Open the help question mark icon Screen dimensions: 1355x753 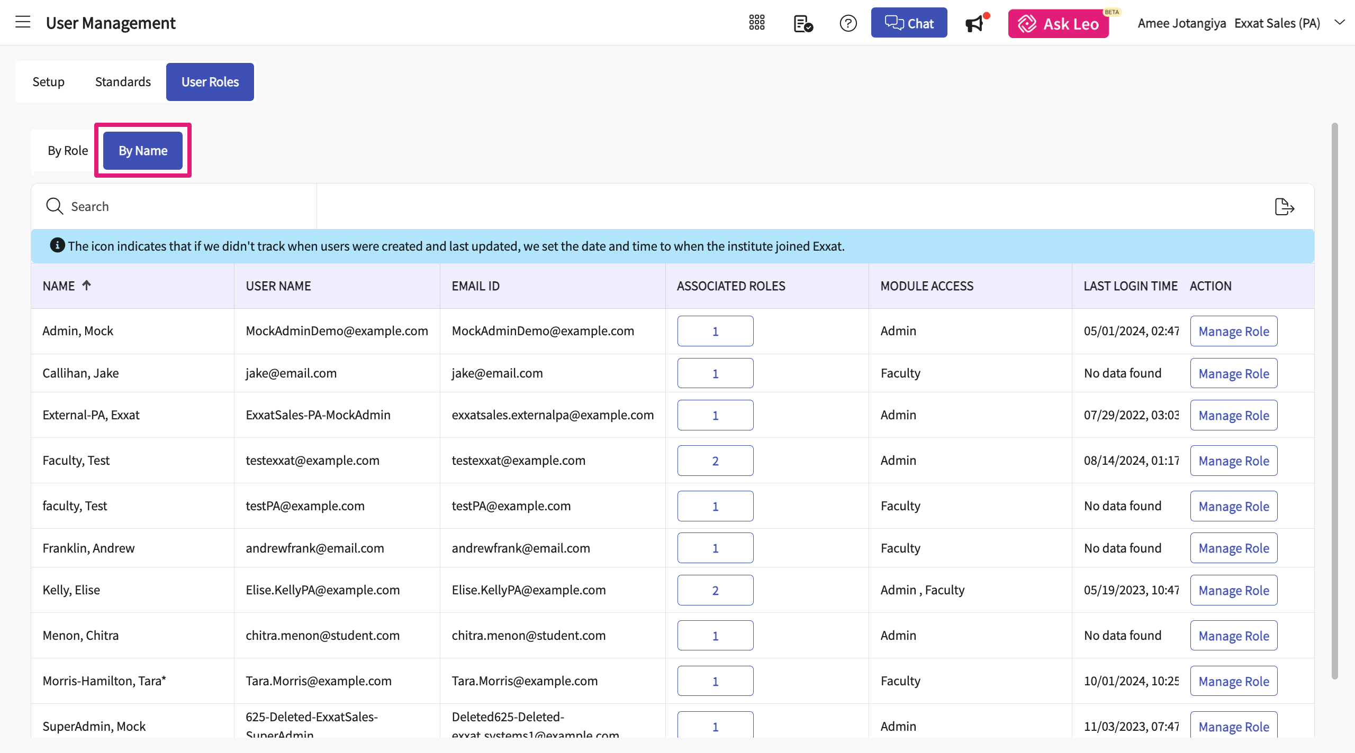[x=848, y=23]
